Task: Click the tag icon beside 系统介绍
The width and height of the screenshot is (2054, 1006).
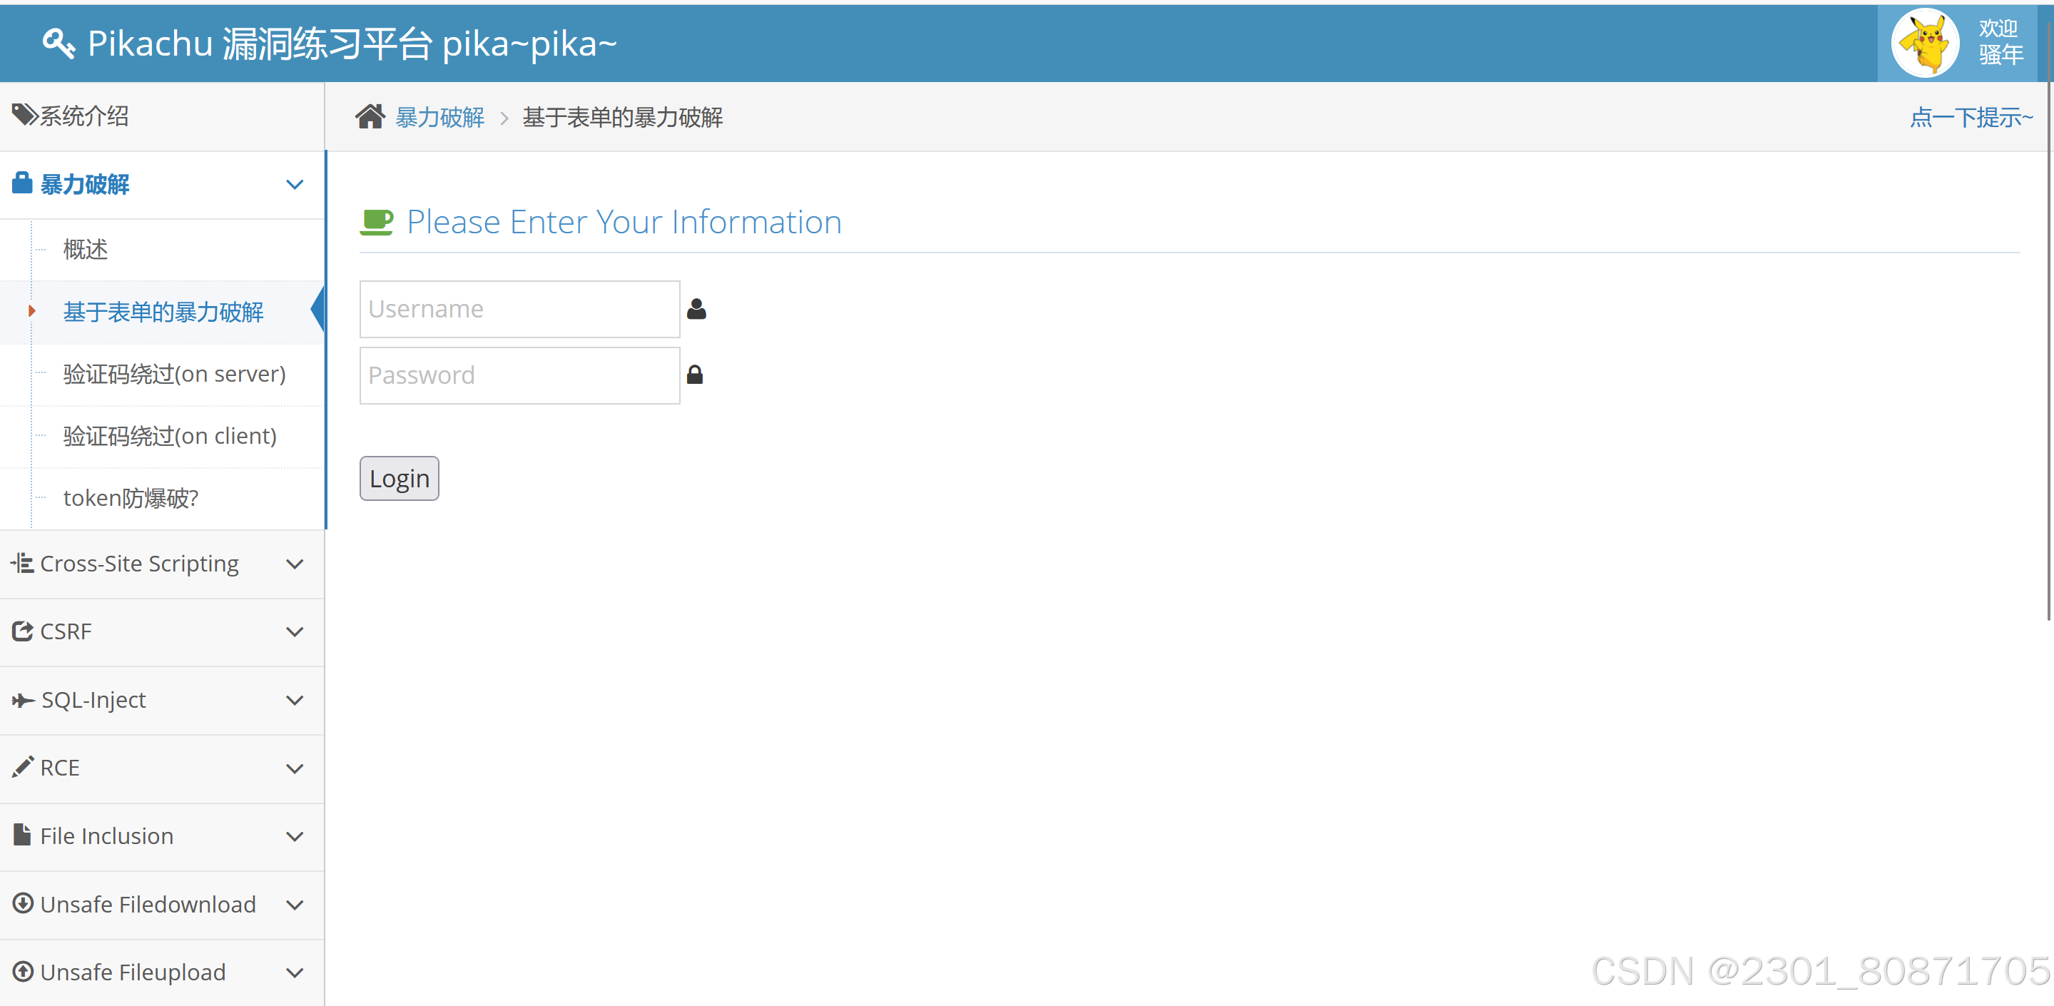Action: click(x=24, y=115)
